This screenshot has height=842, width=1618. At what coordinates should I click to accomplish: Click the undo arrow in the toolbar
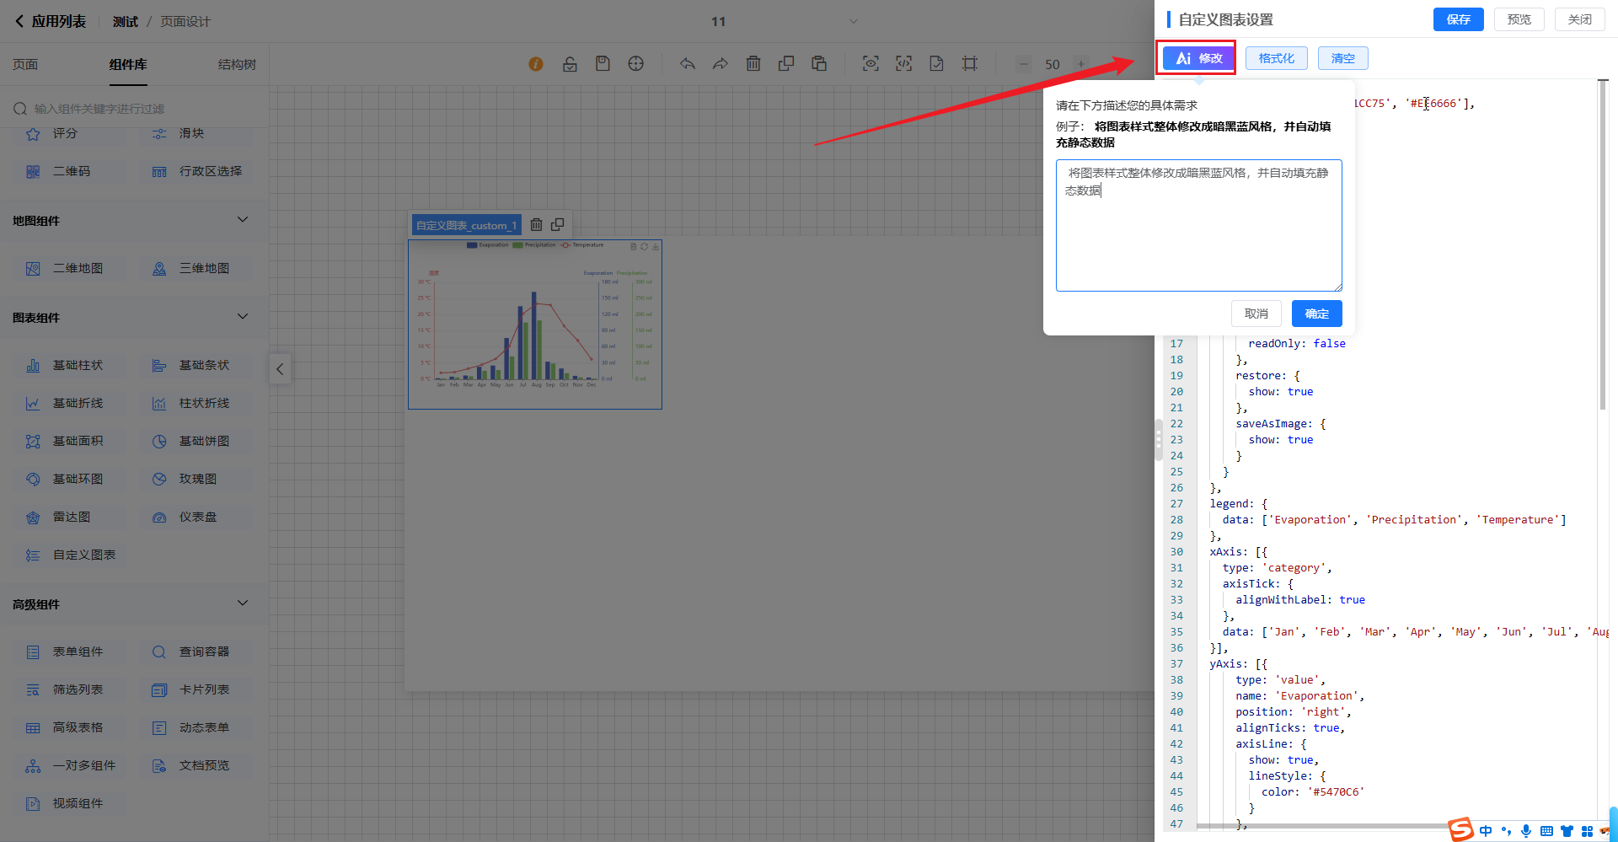[x=688, y=64]
